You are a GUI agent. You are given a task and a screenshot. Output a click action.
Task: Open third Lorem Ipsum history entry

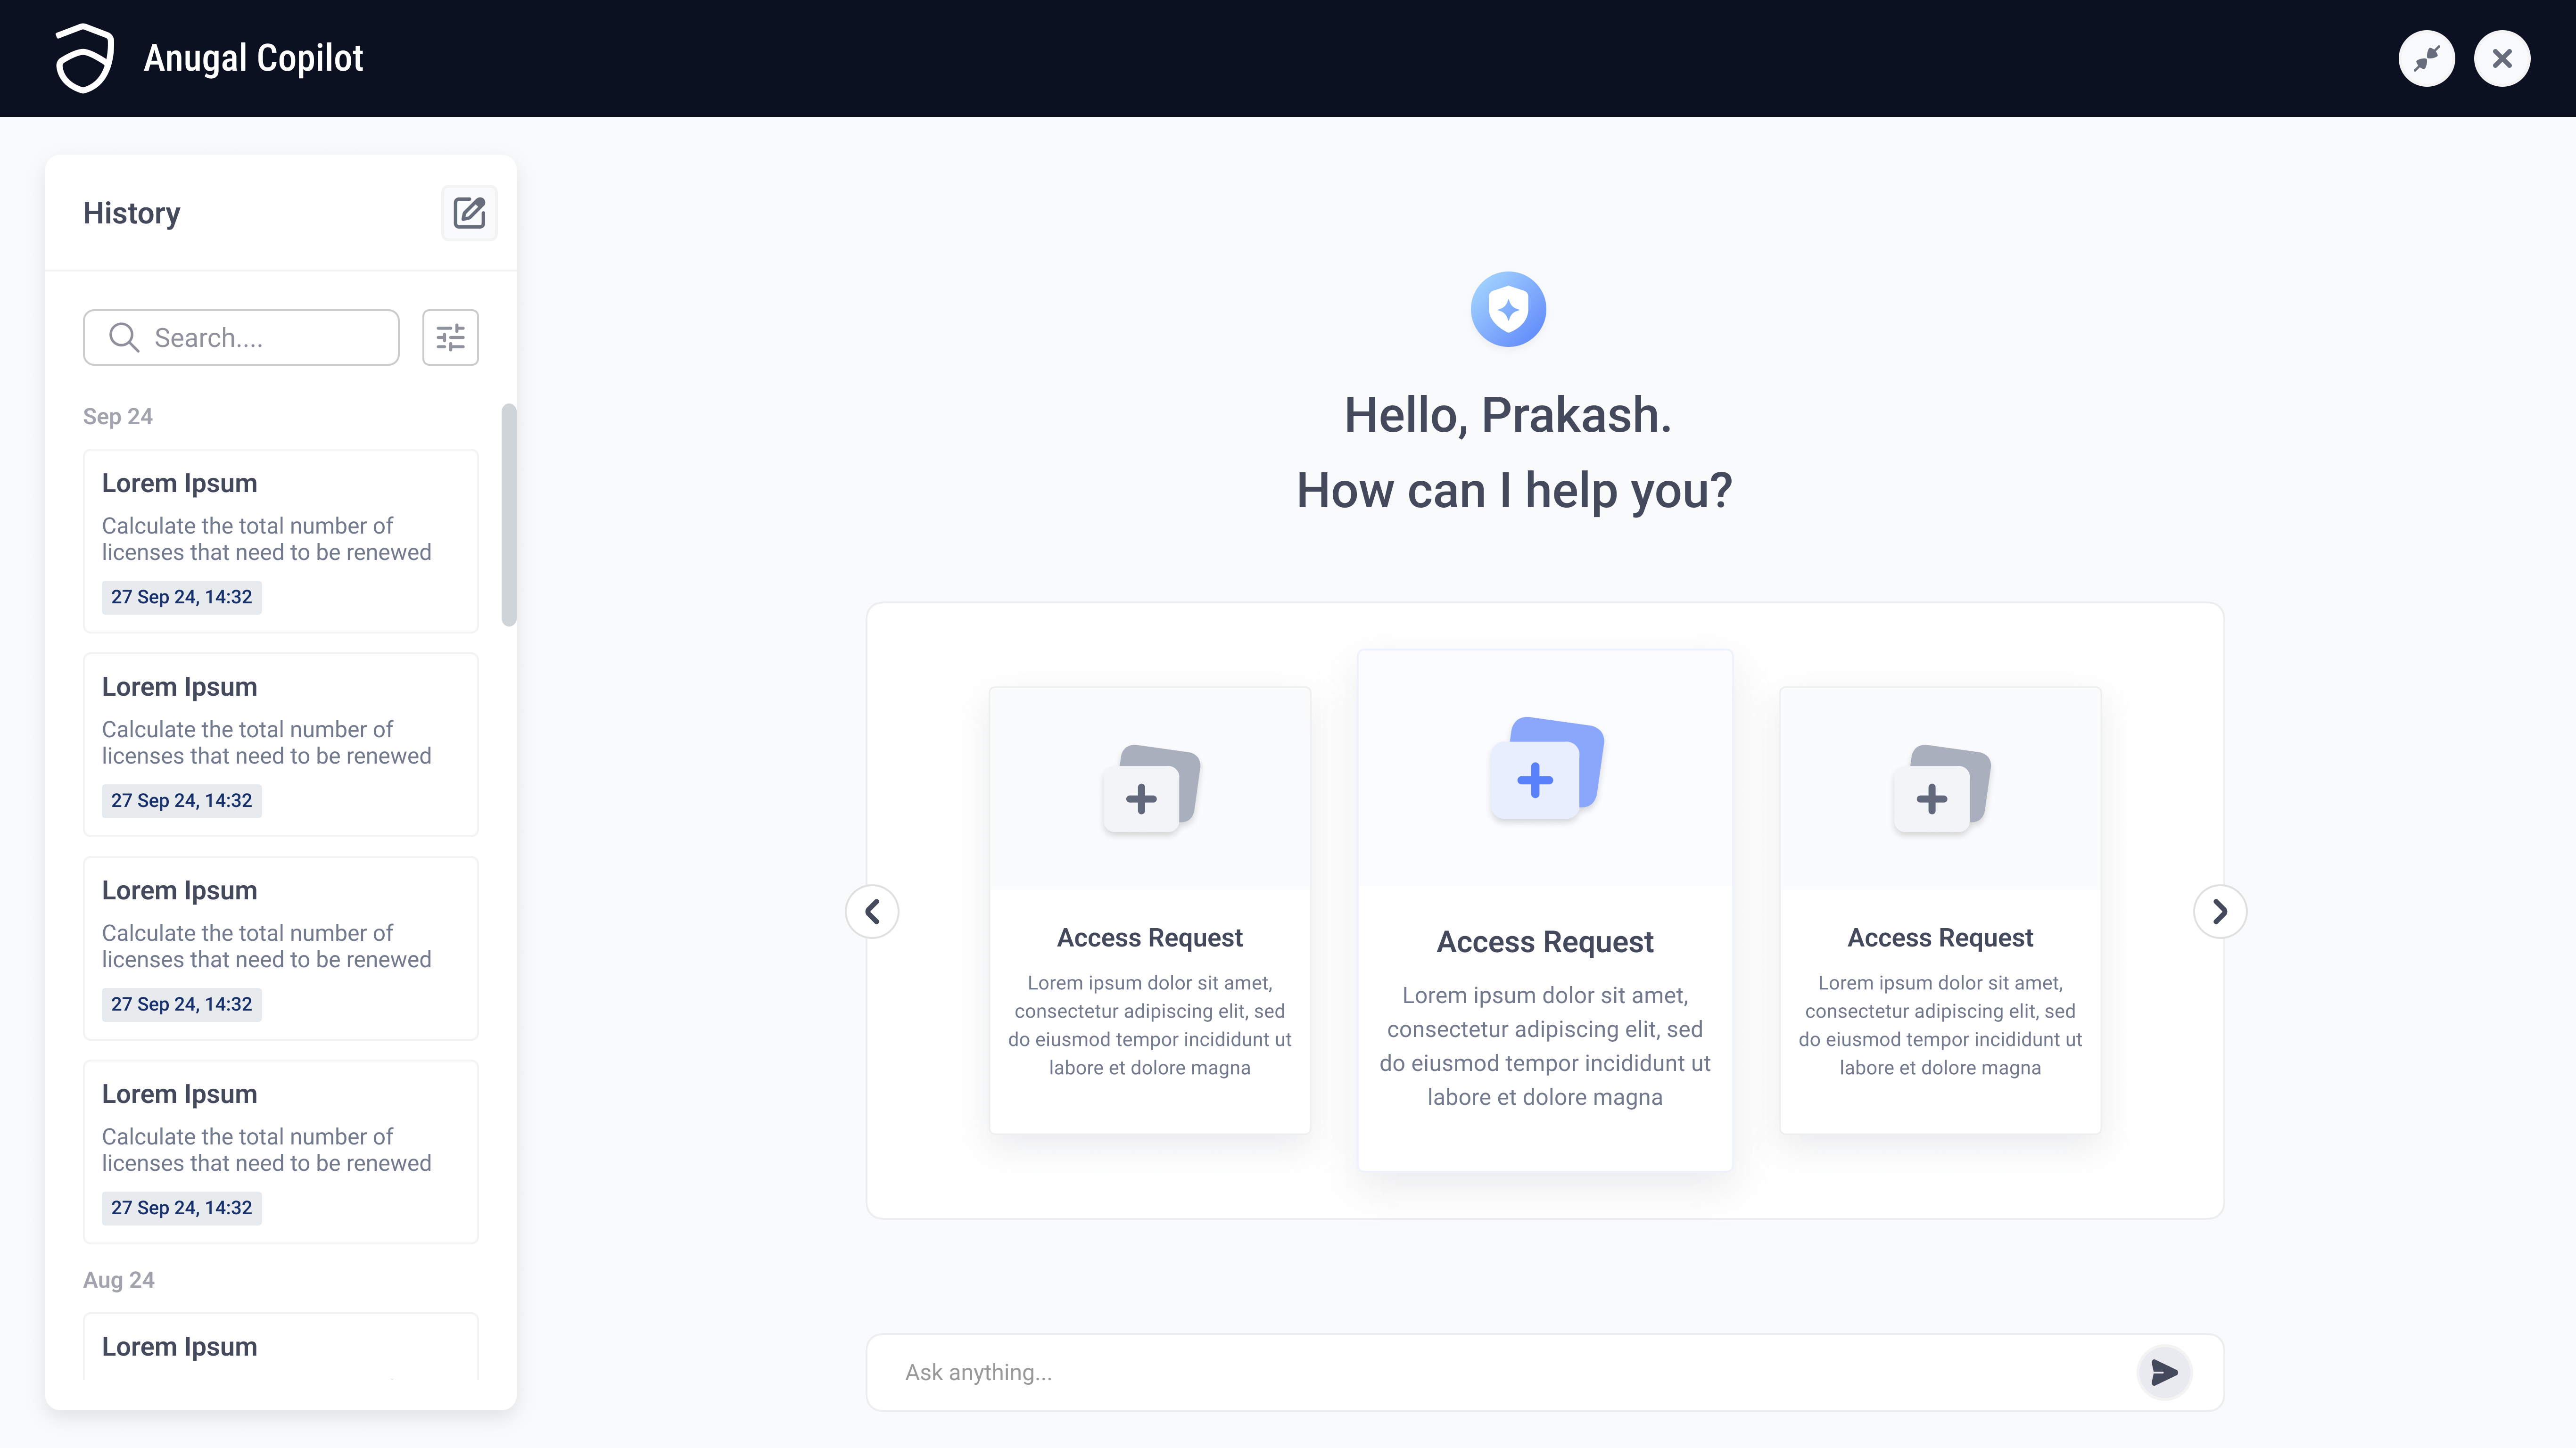(281, 948)
